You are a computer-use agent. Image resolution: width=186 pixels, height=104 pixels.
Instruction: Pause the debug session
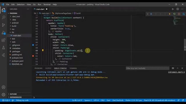tap(151, 14)
